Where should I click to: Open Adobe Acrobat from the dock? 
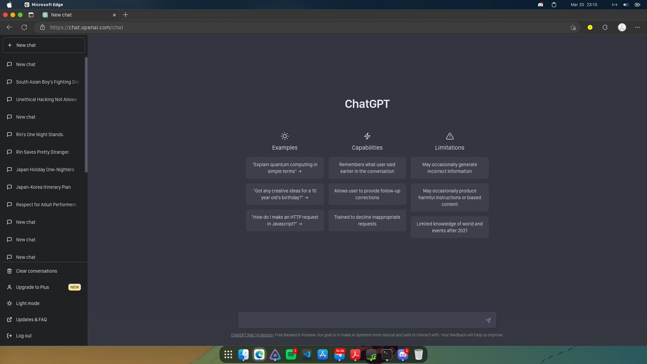(355, 354)
